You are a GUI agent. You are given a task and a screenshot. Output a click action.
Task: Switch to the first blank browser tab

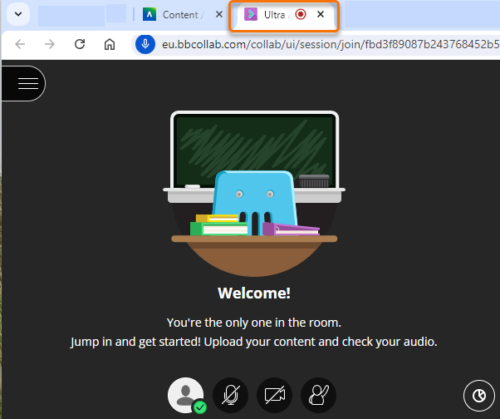pos(71,15)
